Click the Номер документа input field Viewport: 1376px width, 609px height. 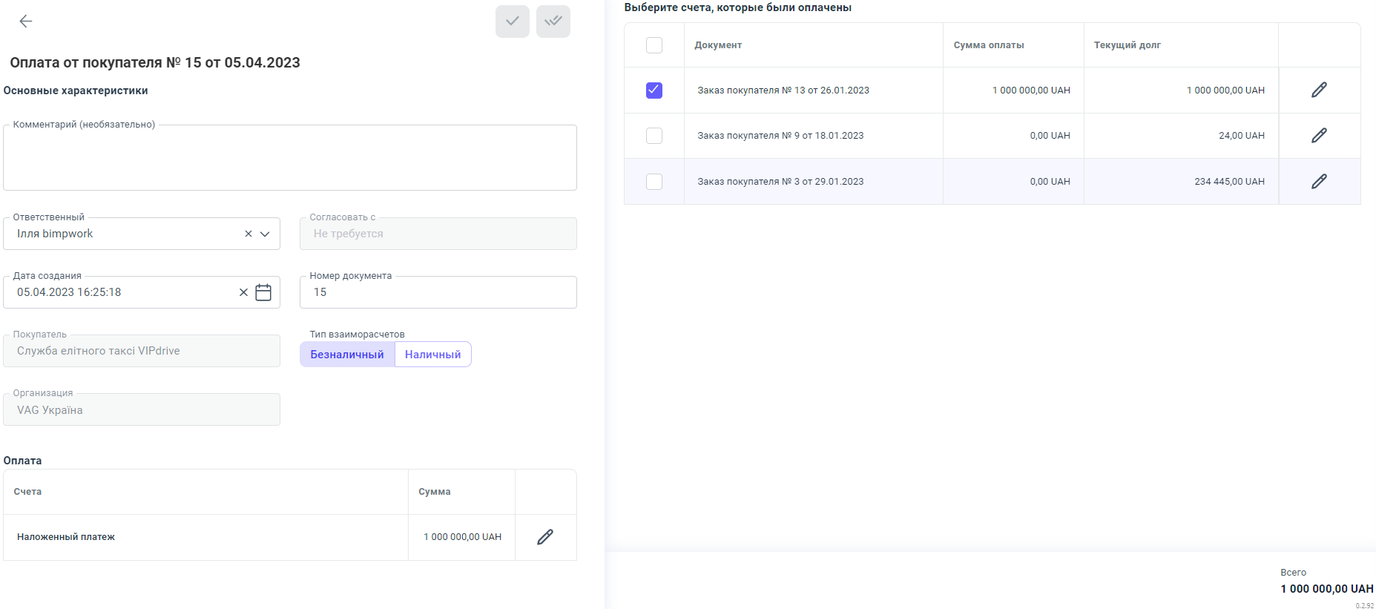tap(438, 292)
